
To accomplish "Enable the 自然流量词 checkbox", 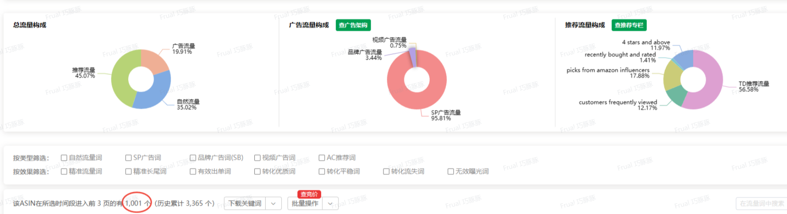I will point(64,158).
